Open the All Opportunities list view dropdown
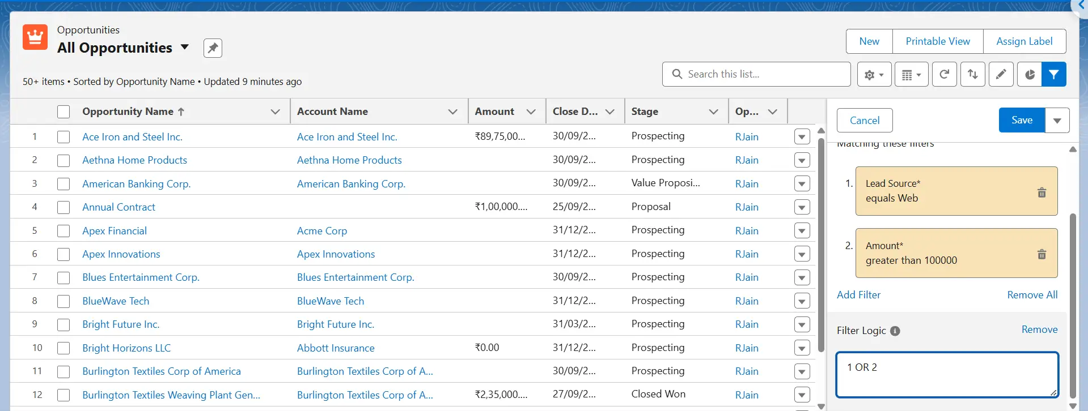Image resolution: width=1088 pixels, height=411 pixels. click(x=185, y=47)
